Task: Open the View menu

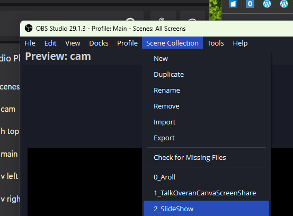Action: 73,43
